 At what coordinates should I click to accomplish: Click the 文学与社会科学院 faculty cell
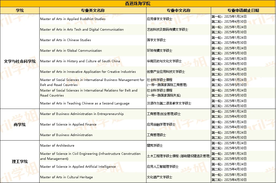[x=20, y=61]
